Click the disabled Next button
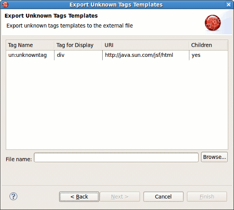The width and height of the screenshot is (234, 210). click(120, 197)
